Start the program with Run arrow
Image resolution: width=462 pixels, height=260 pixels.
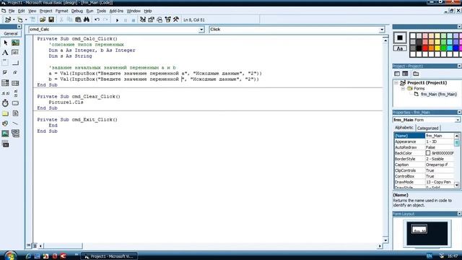(x=117, y=20)
